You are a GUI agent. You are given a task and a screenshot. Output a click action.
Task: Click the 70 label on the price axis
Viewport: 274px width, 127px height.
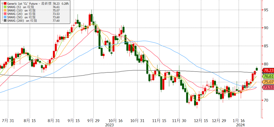tap(266, 100)
